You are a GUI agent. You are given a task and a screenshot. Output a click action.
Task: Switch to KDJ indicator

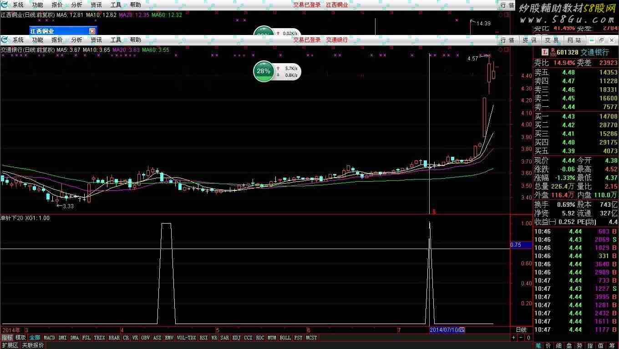[237, 338]
